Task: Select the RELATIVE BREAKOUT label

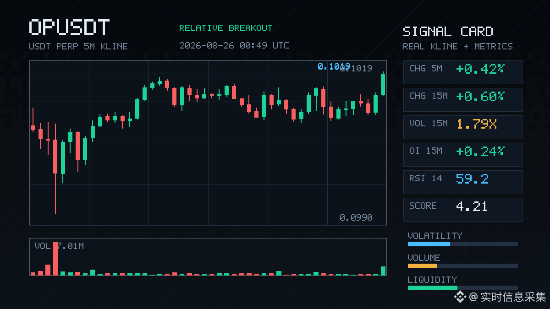Action: [x=225, y=28]
